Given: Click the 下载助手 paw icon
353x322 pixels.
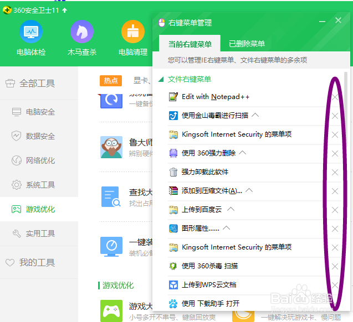Looking at the screenshot, I should coord(173,304).
